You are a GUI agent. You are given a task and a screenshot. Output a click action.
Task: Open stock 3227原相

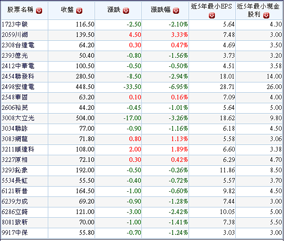tap(15, 160)
